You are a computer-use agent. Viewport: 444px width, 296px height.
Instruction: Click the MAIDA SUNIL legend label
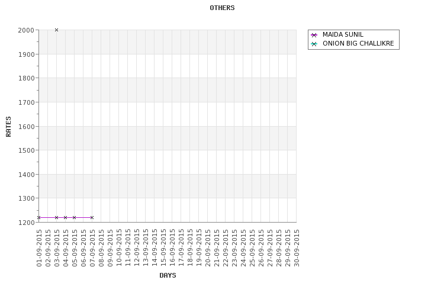(343, 35)
